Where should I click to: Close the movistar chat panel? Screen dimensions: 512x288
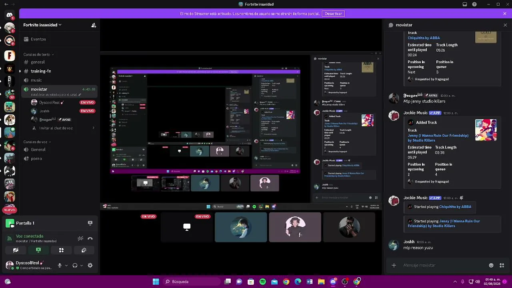tap(505, 25)
